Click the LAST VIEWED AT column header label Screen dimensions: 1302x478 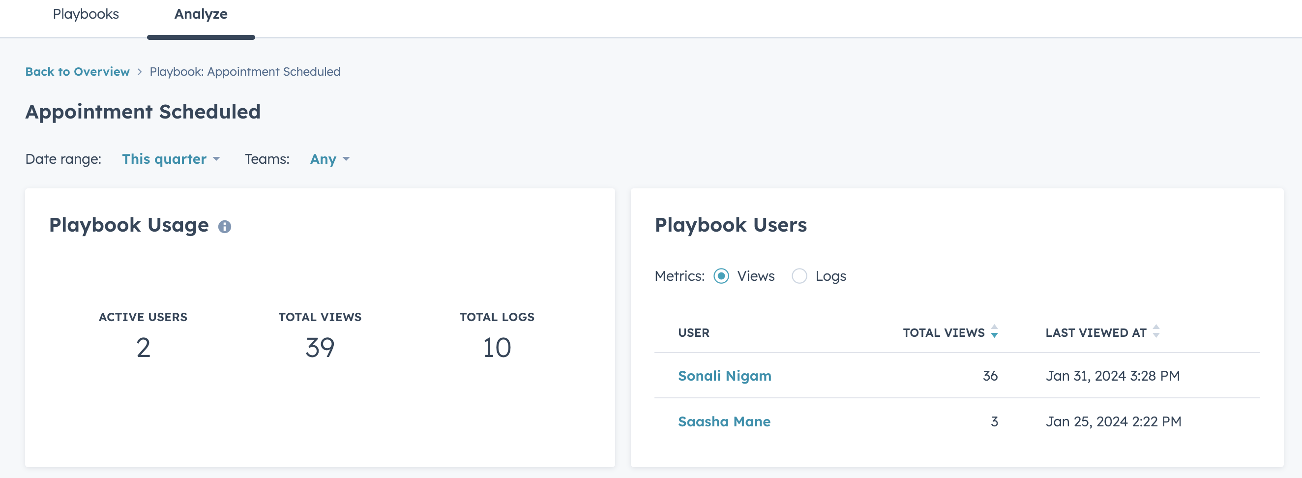(x=1095, y=332)
